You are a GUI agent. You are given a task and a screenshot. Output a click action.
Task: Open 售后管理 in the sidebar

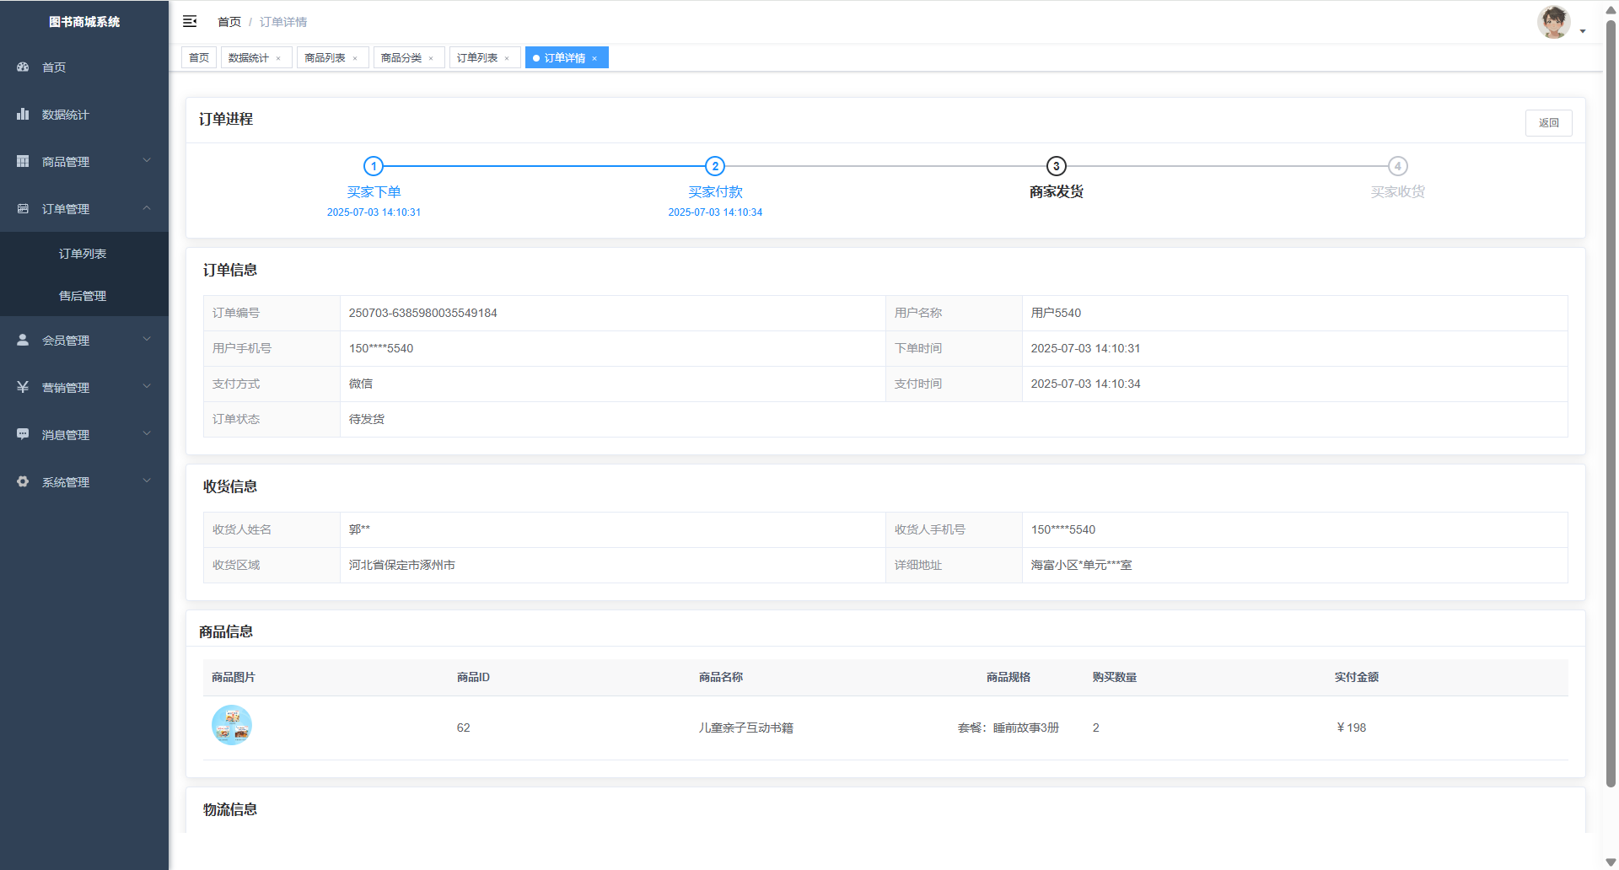(83, 296)
